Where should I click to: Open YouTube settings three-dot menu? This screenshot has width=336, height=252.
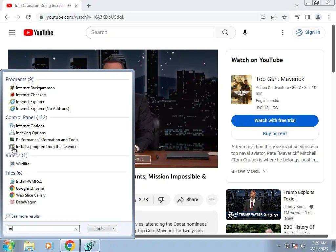[283, 32]
